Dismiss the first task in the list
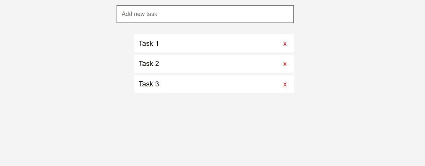This screenshot has height=166, width=425. pyautogui.click(x=285, y=44)
